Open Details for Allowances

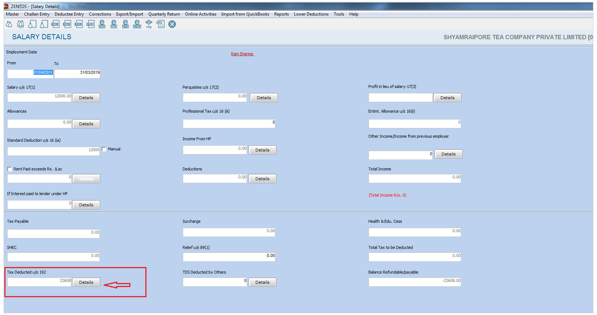pos(86,124)
